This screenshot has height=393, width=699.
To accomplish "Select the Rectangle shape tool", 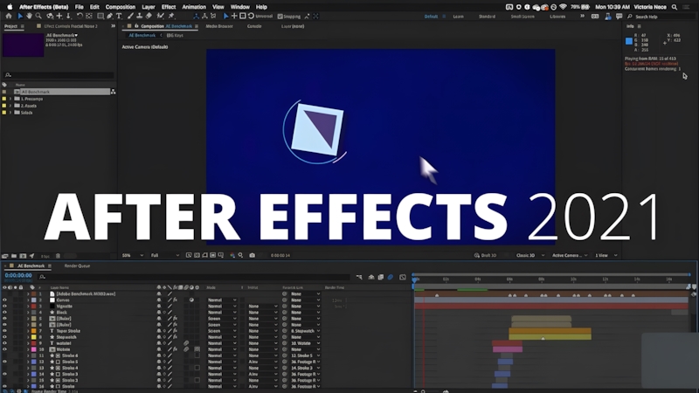I will point(100,16).
